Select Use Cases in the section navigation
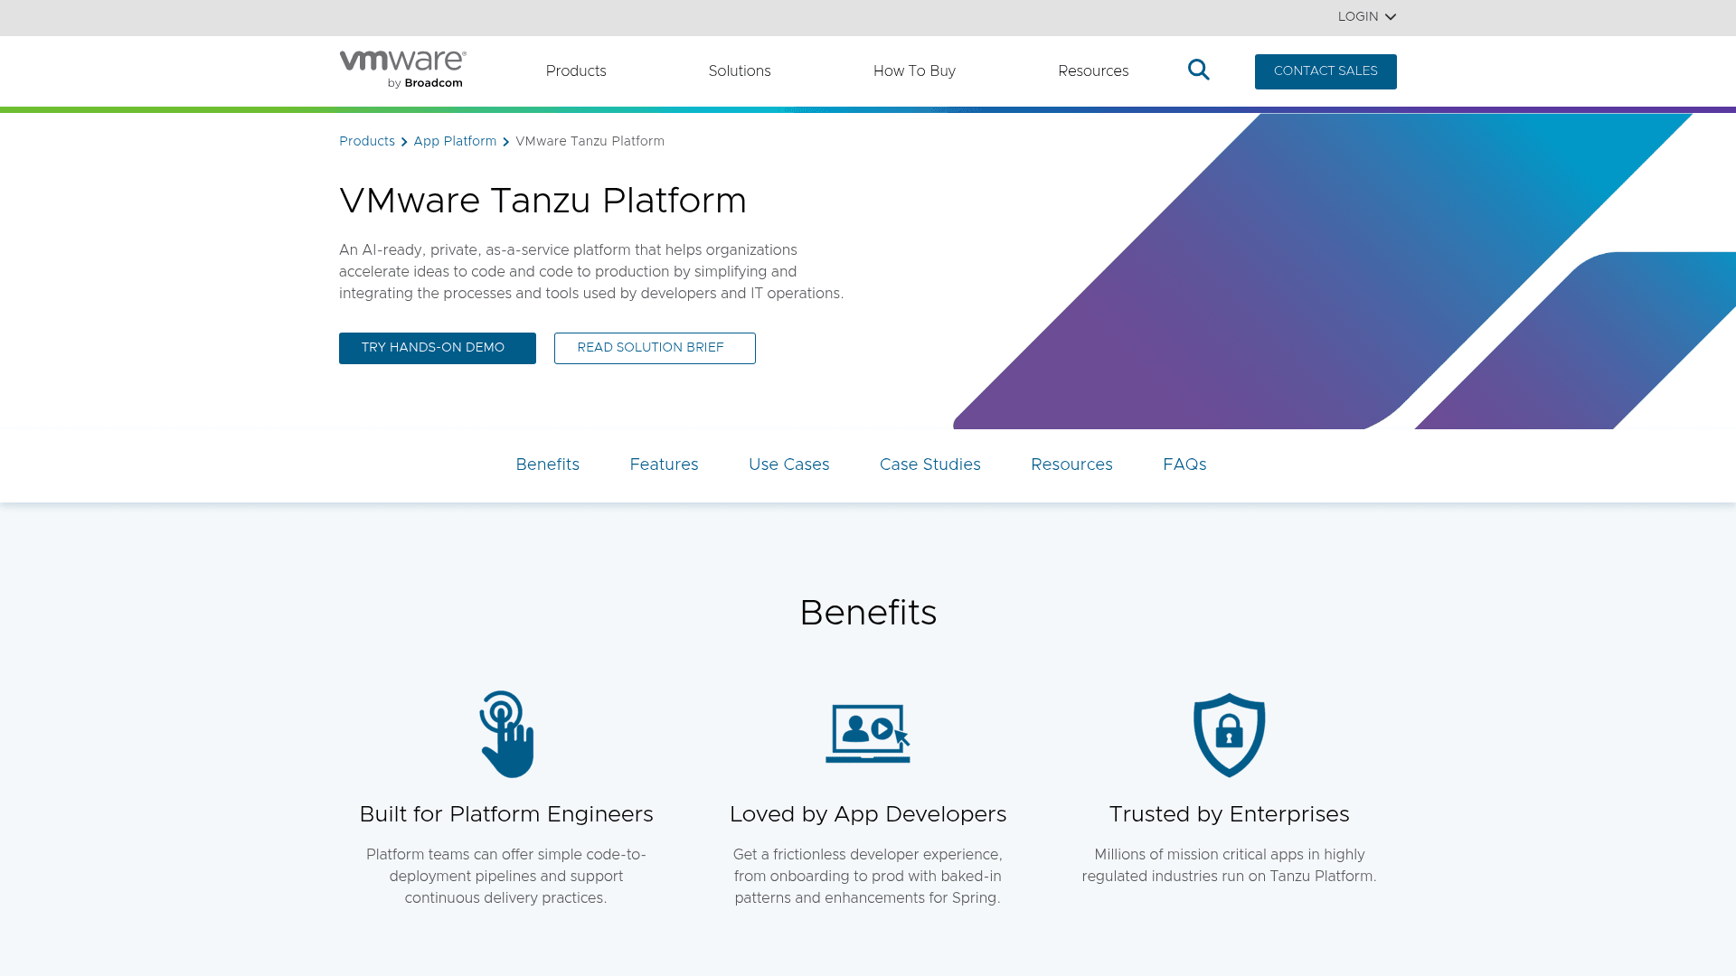Screen dimensions: 1736x976 (x=788, y=465)
